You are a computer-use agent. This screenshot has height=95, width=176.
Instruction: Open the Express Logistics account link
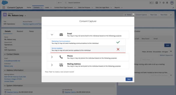pyautogui.click(x=32, y=24)
